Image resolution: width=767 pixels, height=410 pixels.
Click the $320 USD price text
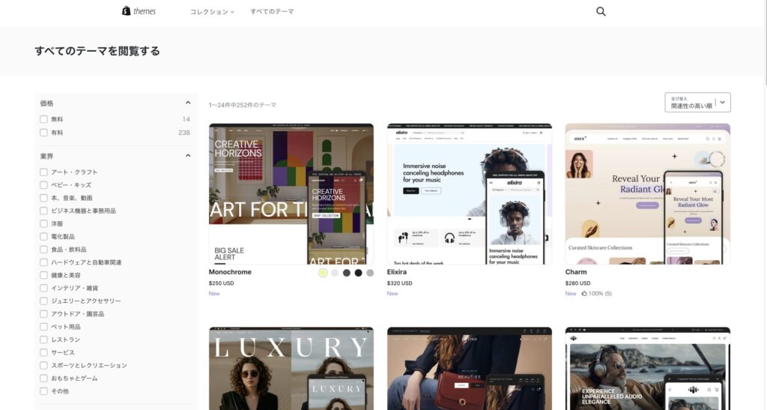click(x=400, y=283)
